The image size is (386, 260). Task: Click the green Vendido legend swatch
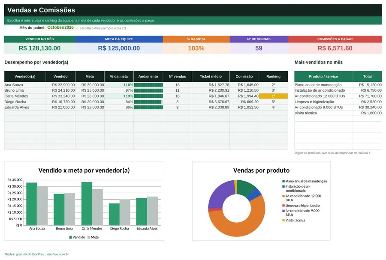pos(71,237)
